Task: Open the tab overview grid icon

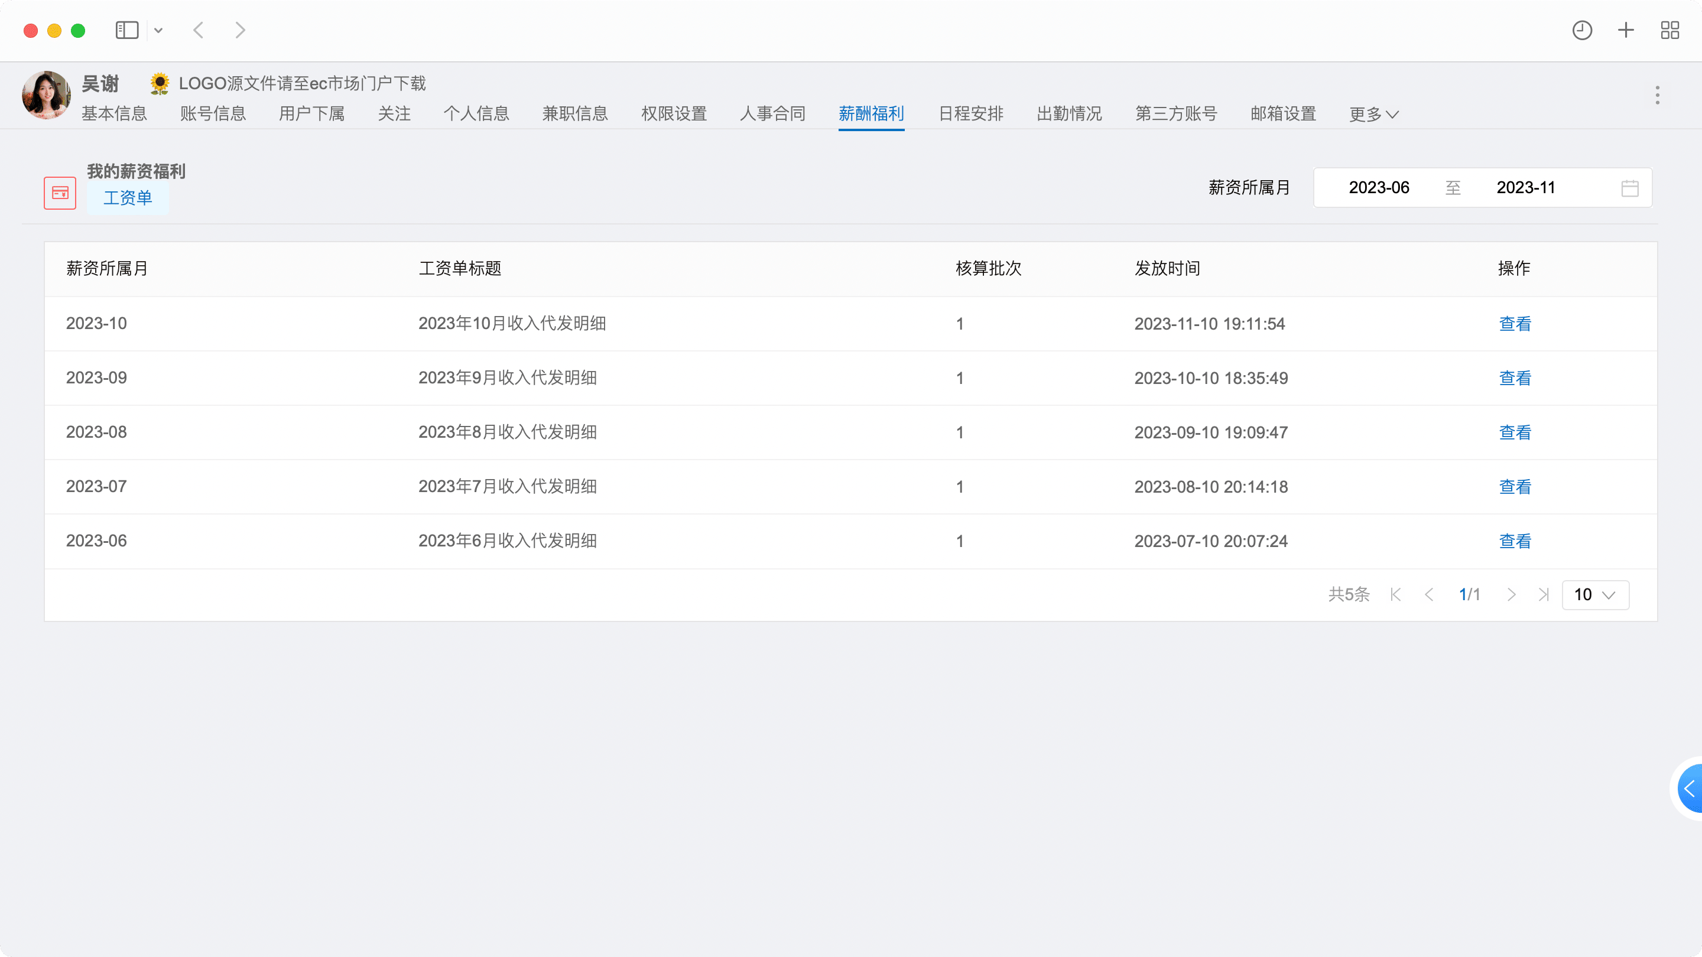Action: (1669, 30)
